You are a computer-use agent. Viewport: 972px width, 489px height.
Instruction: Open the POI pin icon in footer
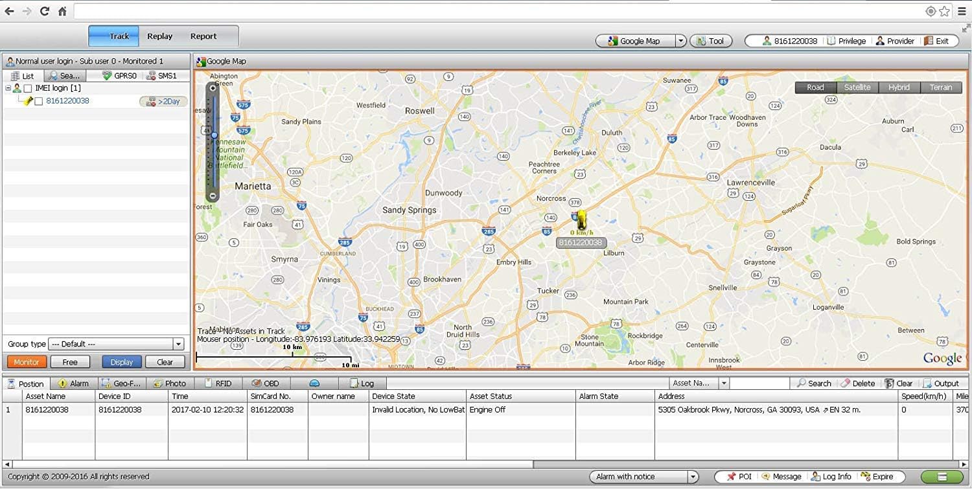click(x=732, y=477)
